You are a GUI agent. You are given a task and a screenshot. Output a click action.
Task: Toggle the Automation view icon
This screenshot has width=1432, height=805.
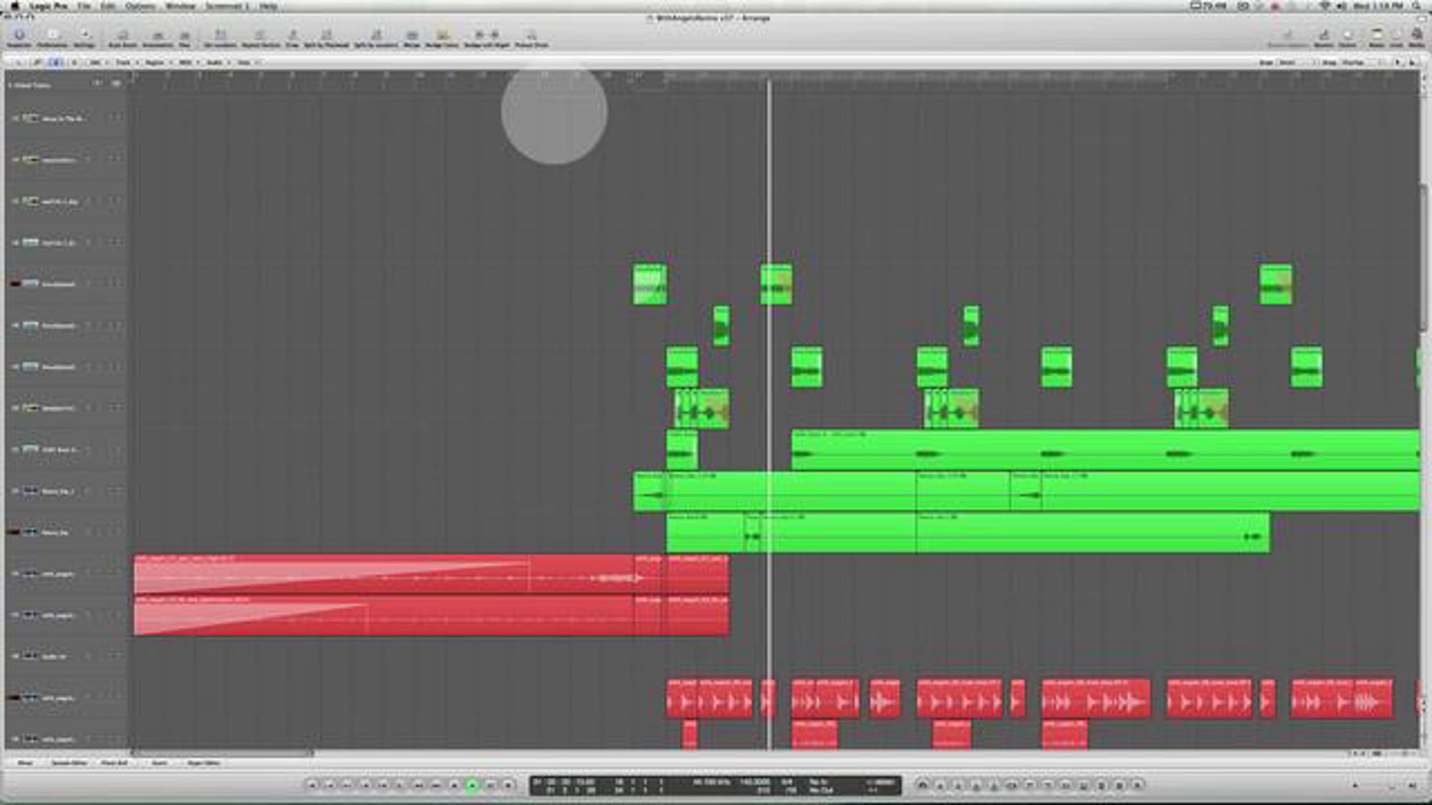point(158,37)
